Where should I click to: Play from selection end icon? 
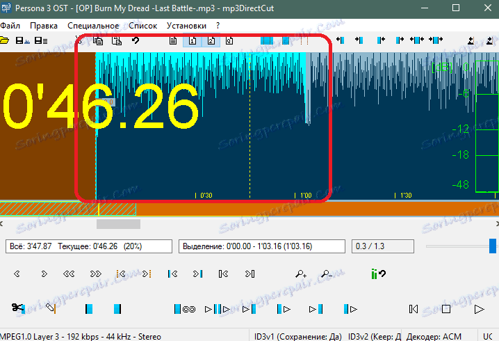(350, 309)
